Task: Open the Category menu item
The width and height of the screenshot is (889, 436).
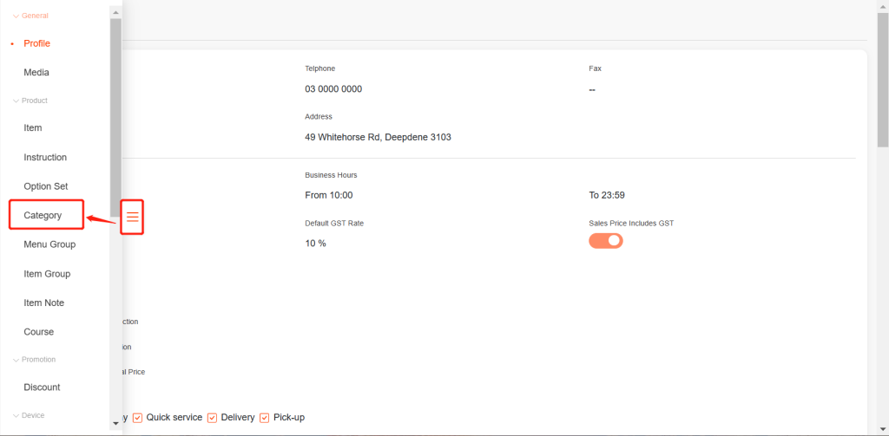Action: (x=43, y=215)
